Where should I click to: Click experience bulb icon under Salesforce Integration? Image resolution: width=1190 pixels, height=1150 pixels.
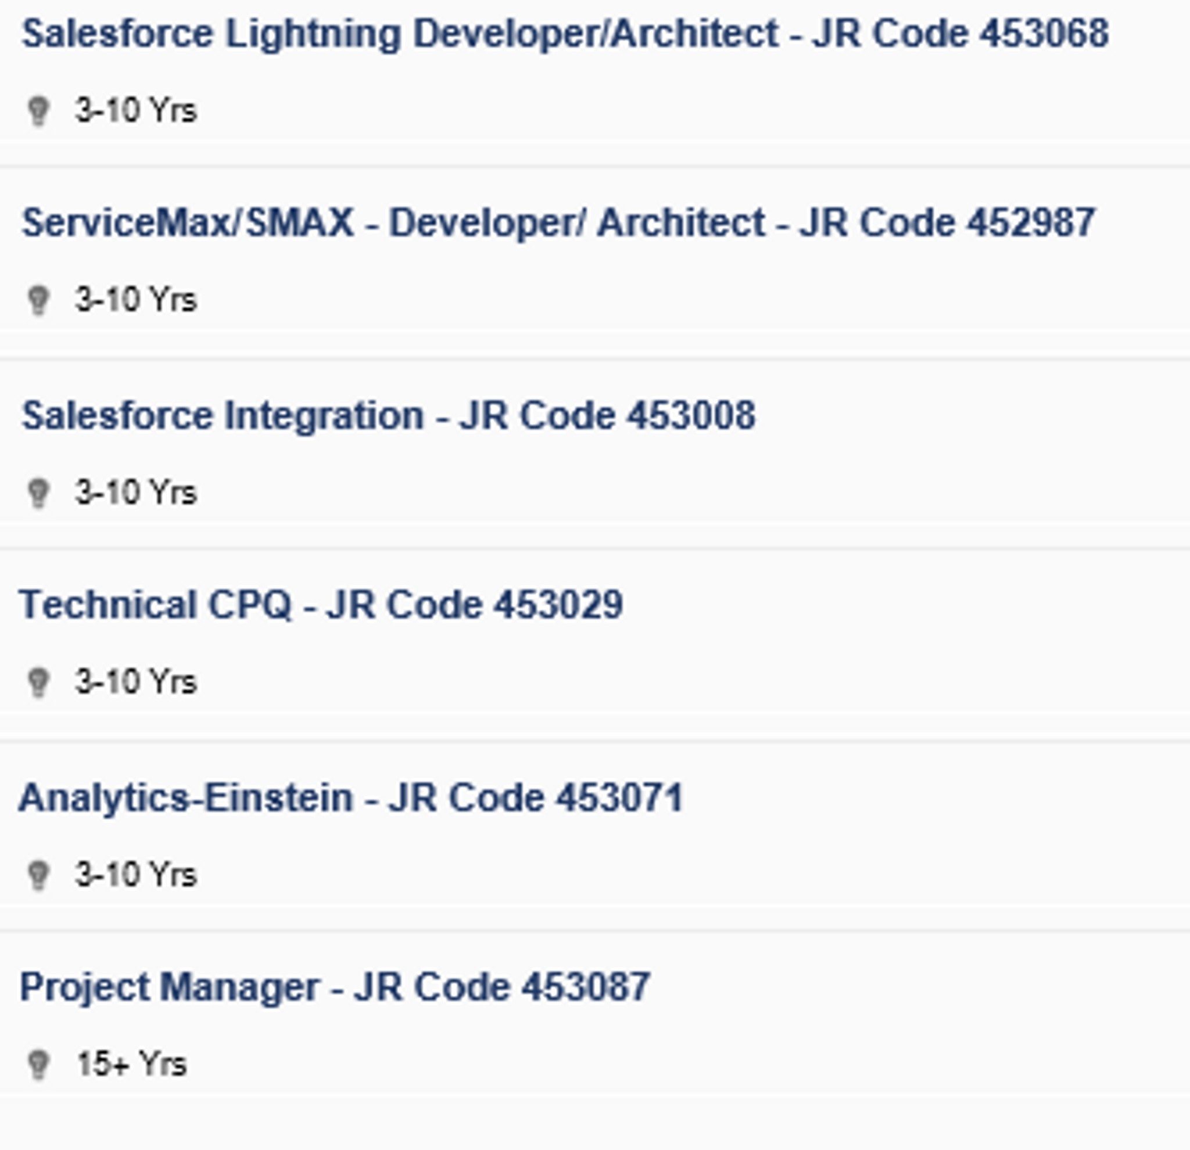click(38, 493)
